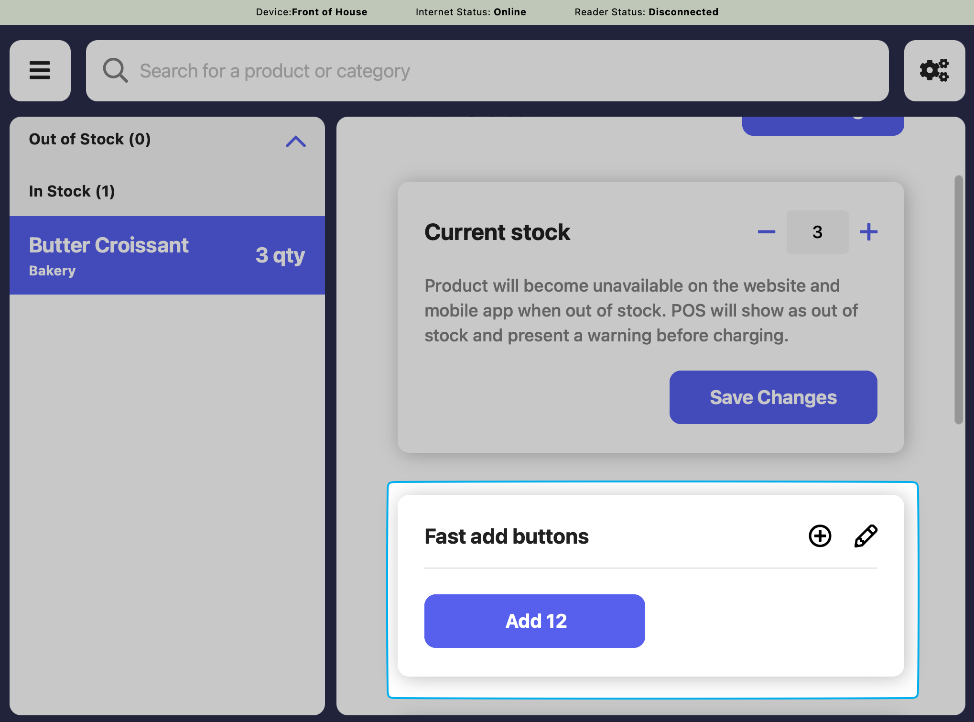Edit fast add buttons with pencil icon
Viewport: 974px width, 722px height.
pyautogui.click(x=866, y=536)
